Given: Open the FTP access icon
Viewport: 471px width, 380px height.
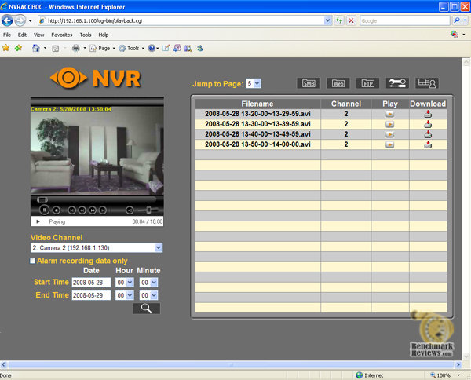Looking at the screenshot, I should 367,83.
